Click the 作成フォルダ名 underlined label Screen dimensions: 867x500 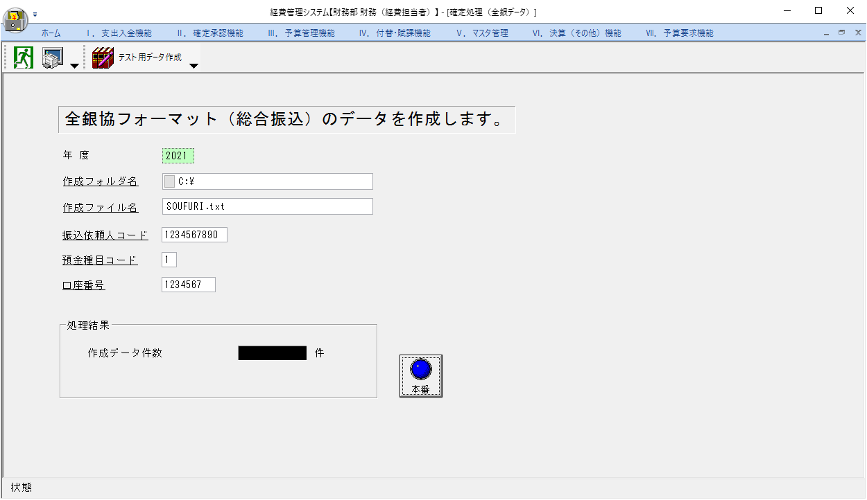point(101,181)
